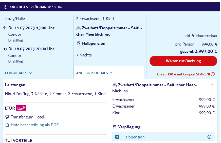Screen dimensions: 221x143
Task: Click the coupon SPAREN promotion text
Action: coord(183,74)
